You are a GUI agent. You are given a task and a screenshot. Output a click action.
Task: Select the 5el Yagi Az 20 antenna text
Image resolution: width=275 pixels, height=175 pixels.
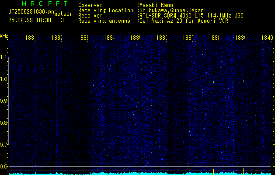(184, 21)
